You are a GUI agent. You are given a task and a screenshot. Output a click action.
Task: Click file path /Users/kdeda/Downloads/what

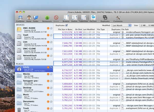click(x=139, y=79)
